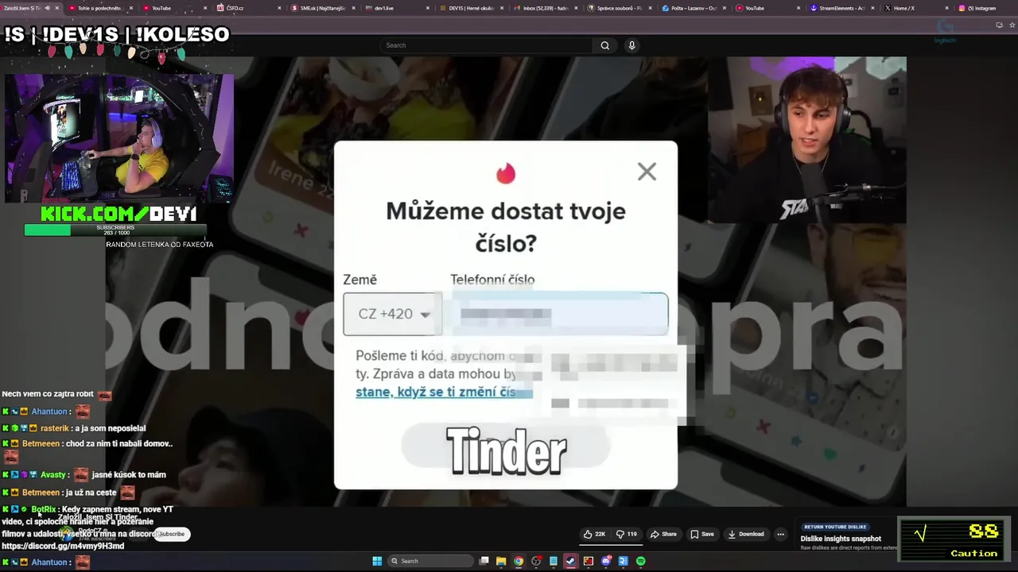1018x572 pixels.
Task: Click the YouTube Search input field
Action: [x=487, y=45]
